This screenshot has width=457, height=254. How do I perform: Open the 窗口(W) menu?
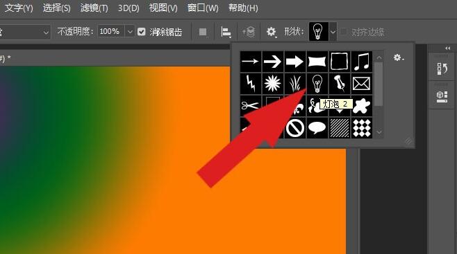point(203,8)
